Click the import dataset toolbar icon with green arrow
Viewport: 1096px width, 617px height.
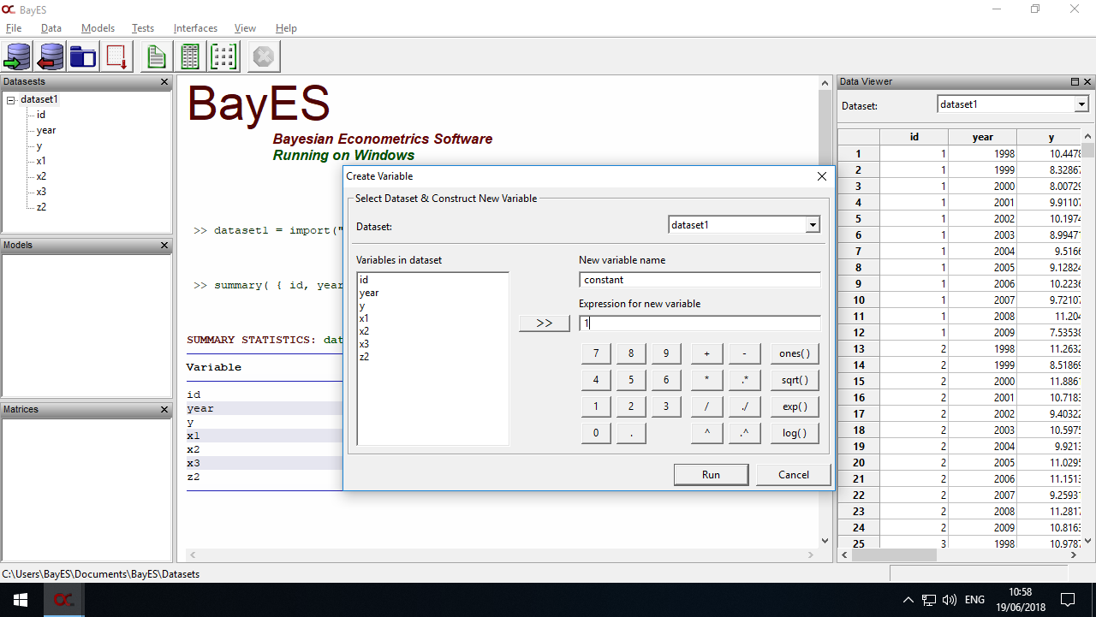[17, 57]
